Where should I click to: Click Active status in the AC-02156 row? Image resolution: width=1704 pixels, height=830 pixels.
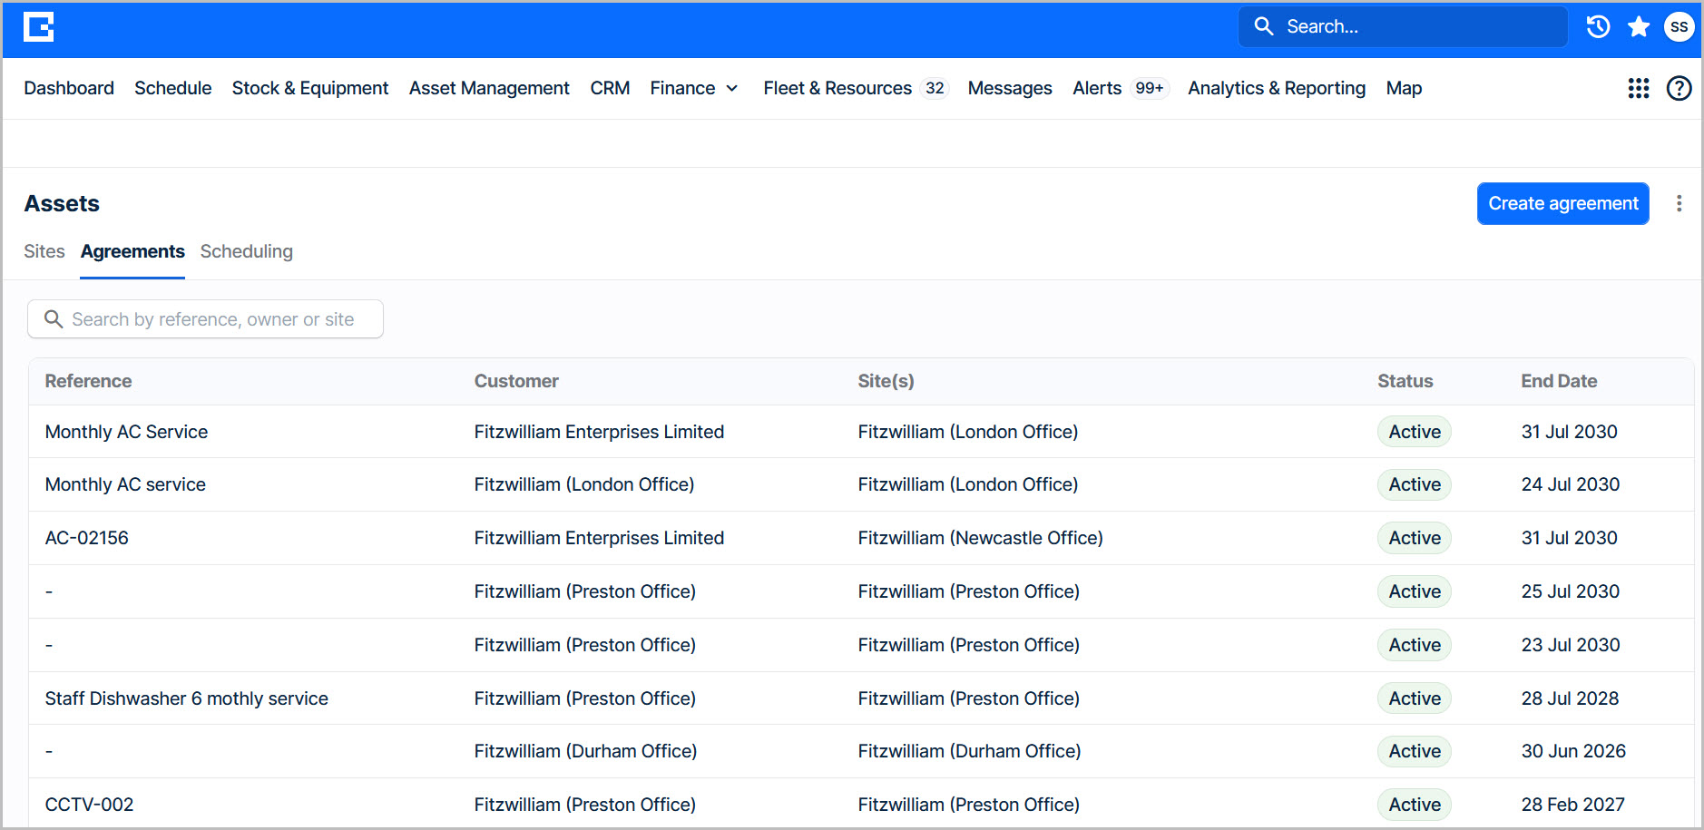[x=1415, y=538]
